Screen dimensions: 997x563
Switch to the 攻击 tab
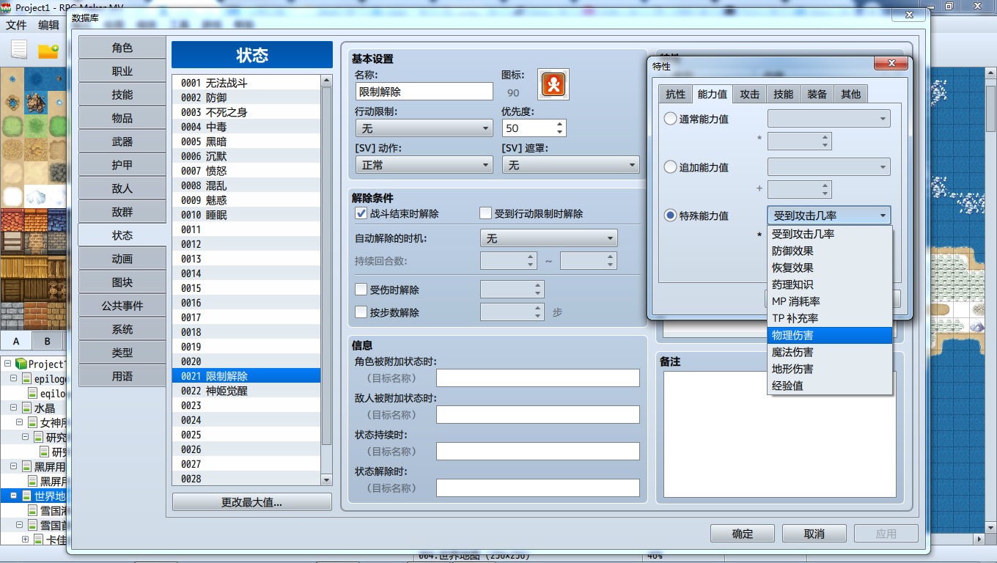749,94
